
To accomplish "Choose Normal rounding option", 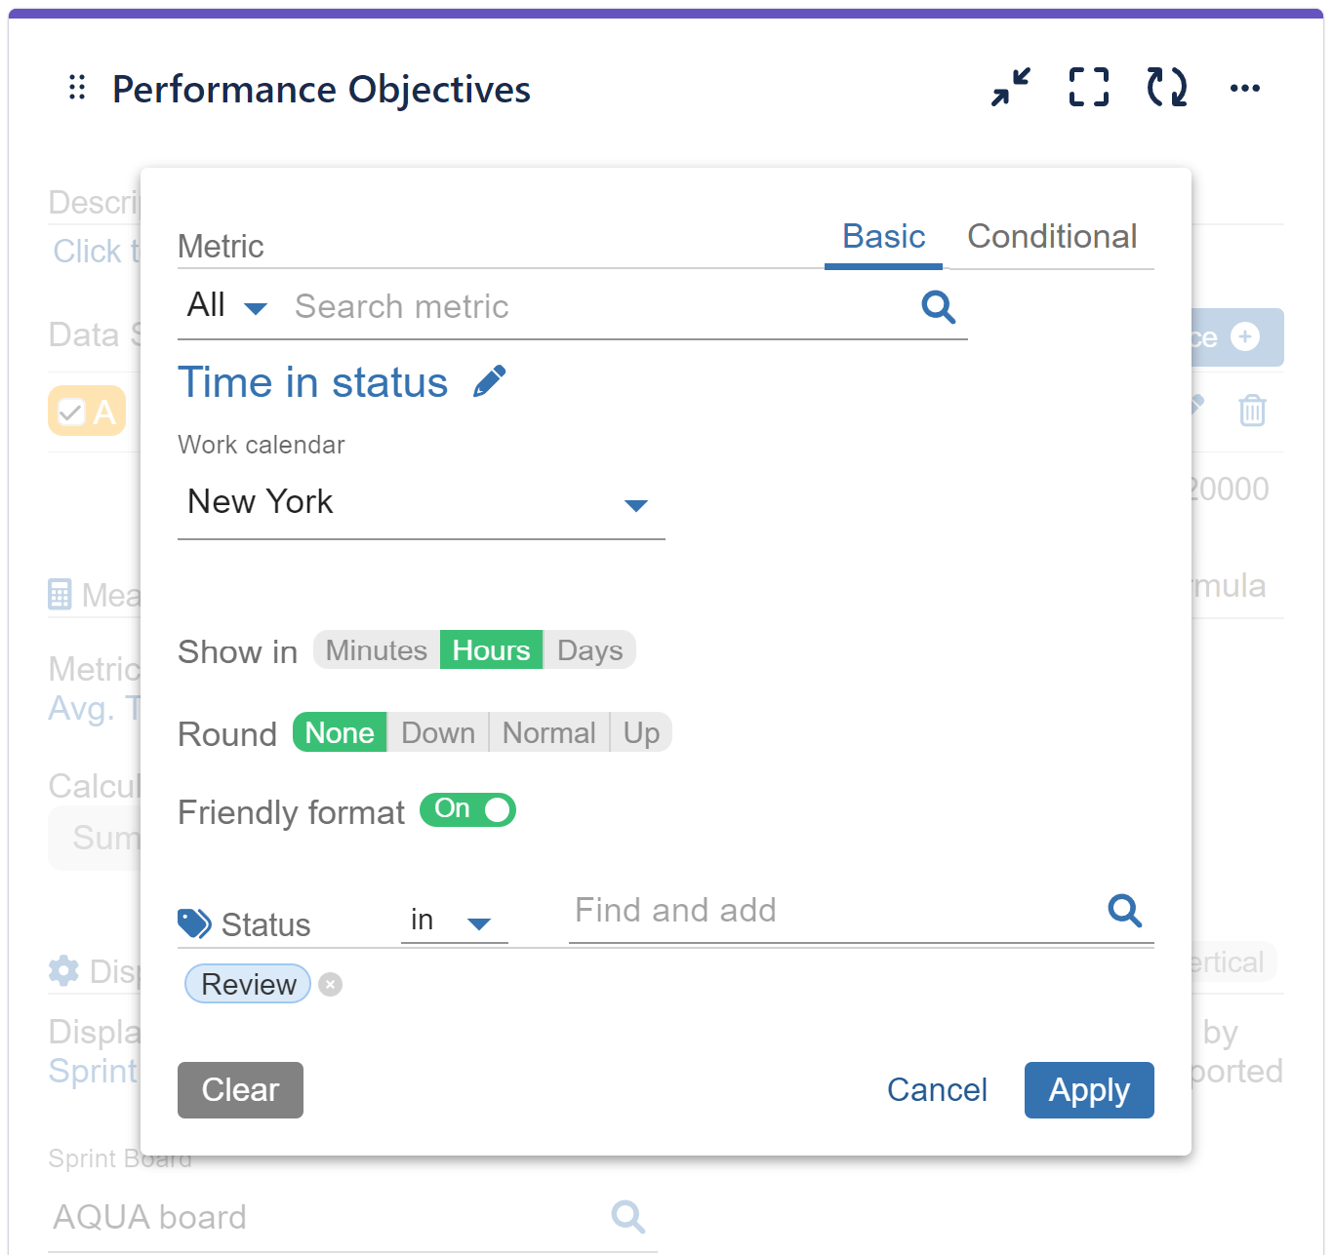I will click(x=548, y=733).
